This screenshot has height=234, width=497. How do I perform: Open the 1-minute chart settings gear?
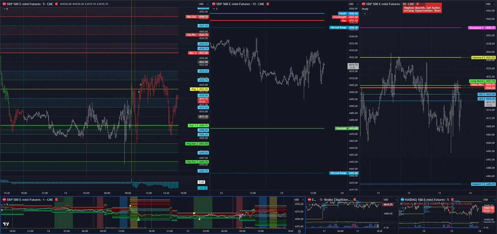click(x=299, y=231)
